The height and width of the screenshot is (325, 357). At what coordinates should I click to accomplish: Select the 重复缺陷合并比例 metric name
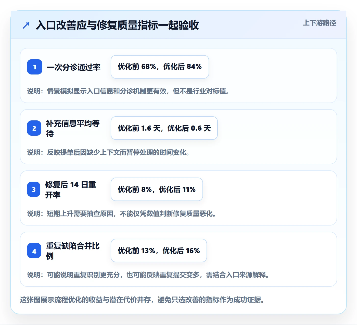(x=73, y=251)
